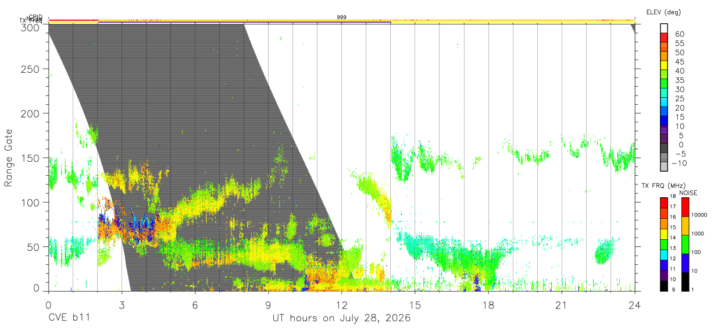Viewport: 714px width, 330px height.
Task: Click the 'ELEV (deg)' legend title
Action: pos(664,12)
